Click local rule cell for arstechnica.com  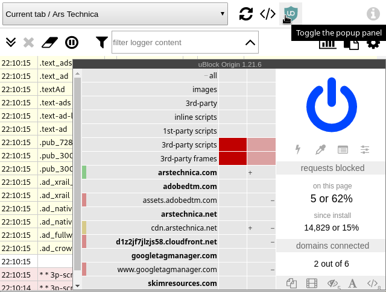click(261, 172)
